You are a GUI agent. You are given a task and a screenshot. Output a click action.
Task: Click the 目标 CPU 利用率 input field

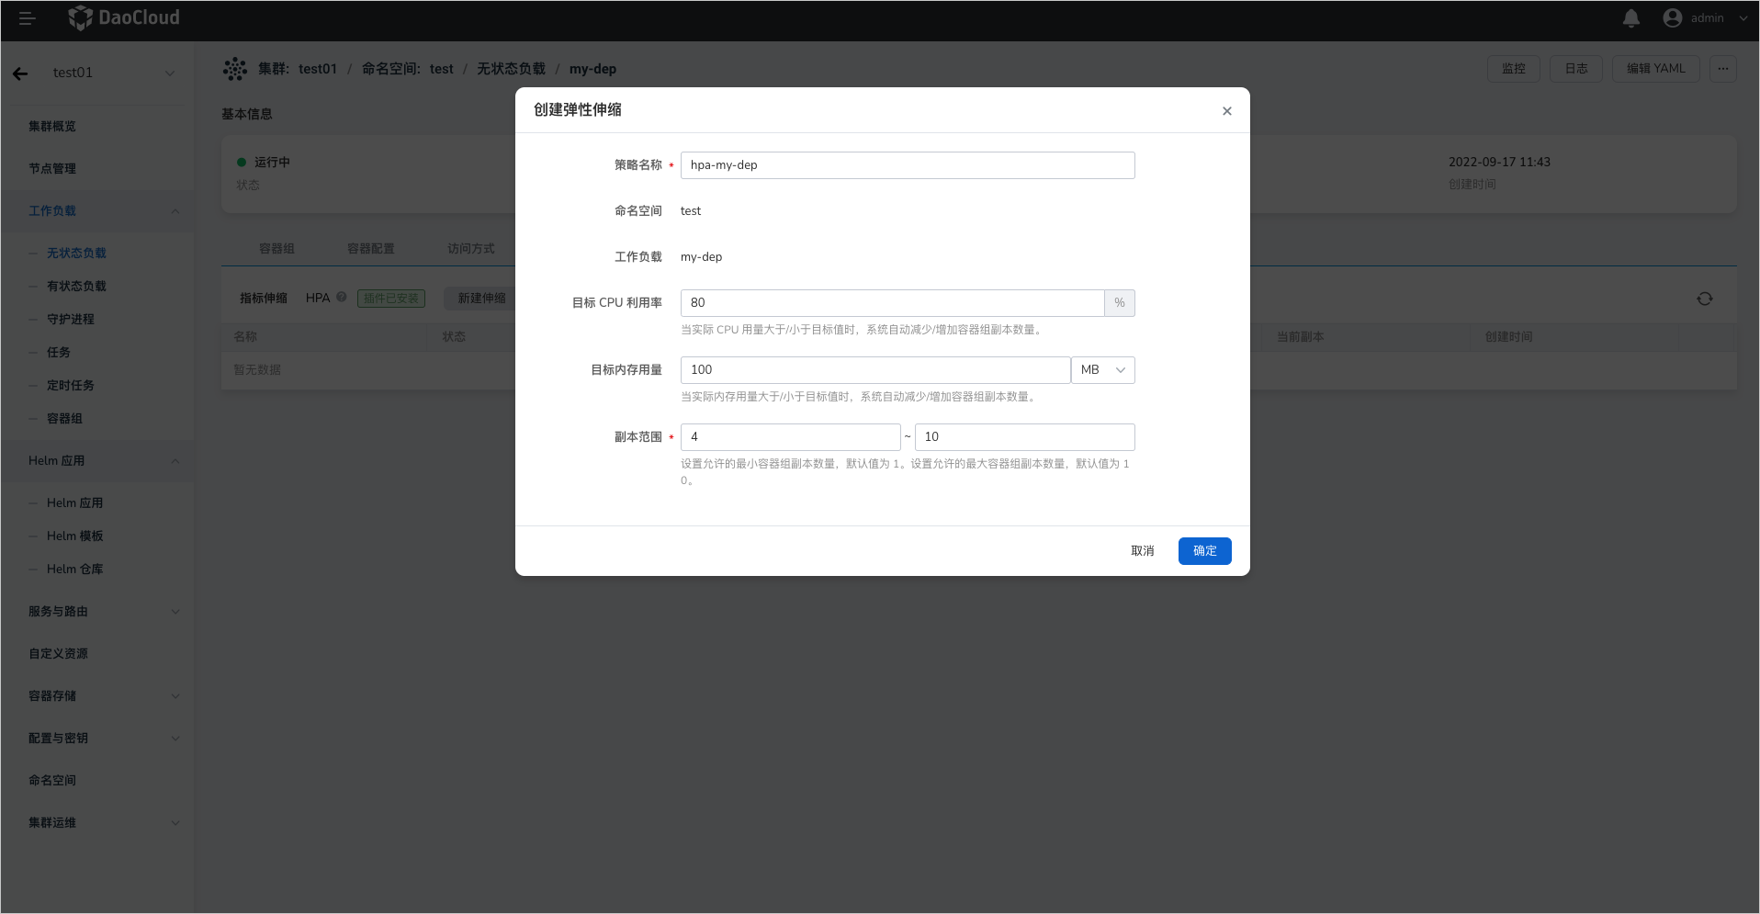892,303
